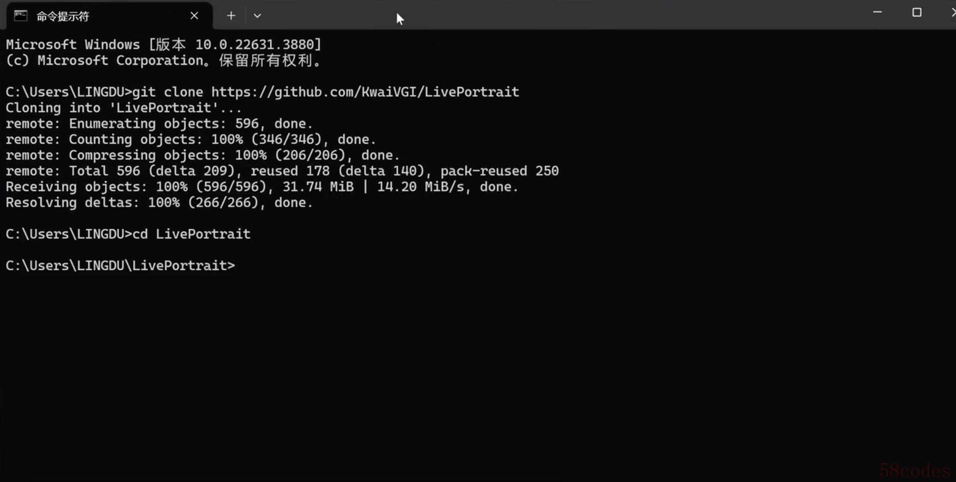The height and width of the screenshot is (482, 956).
Task: Expand the new-tab profile dropdown chevron
Action: click(x=257, y=16)
